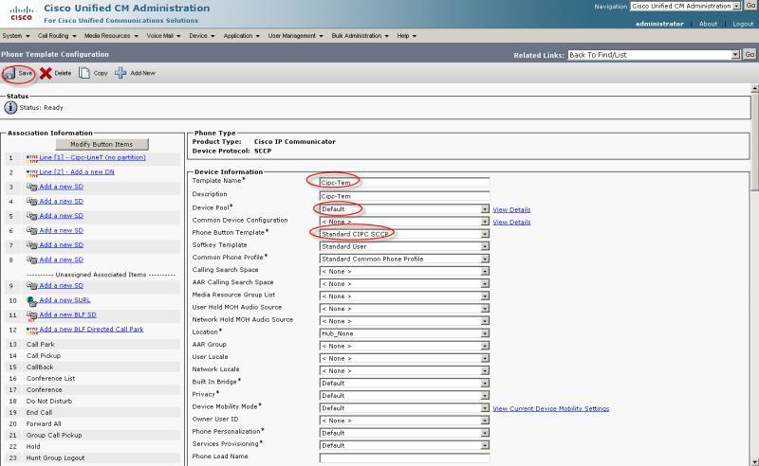Click Line [2] - Add a new DN
The width and height of the screenshot is (759, 466).
[77, 172]
